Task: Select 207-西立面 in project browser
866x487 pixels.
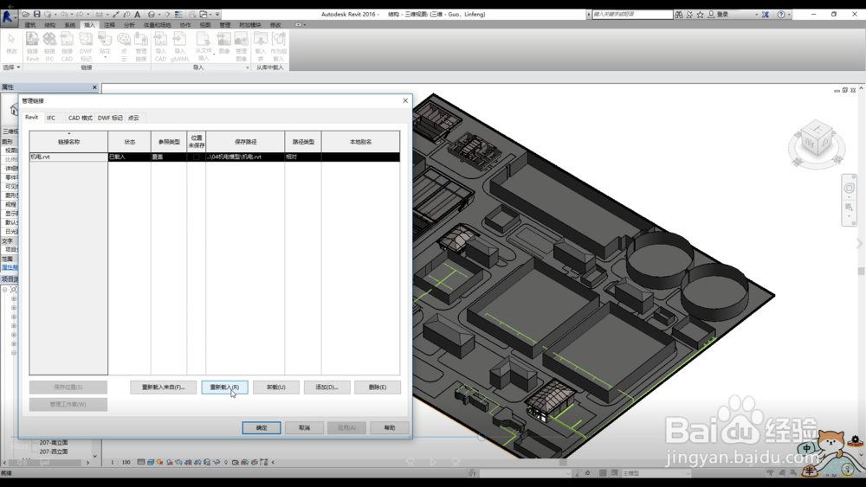Action: click(x=54, y=452)
